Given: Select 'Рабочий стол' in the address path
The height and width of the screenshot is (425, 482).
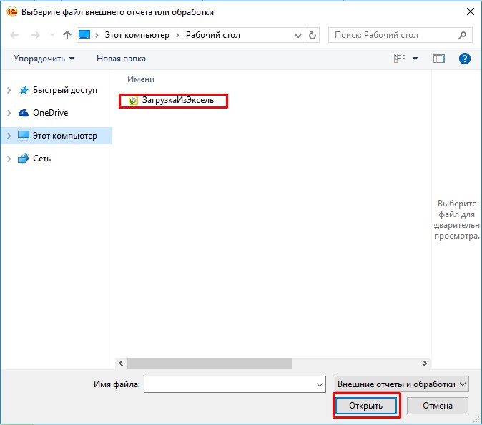Looking at the screenshot, I should point(212,35).
